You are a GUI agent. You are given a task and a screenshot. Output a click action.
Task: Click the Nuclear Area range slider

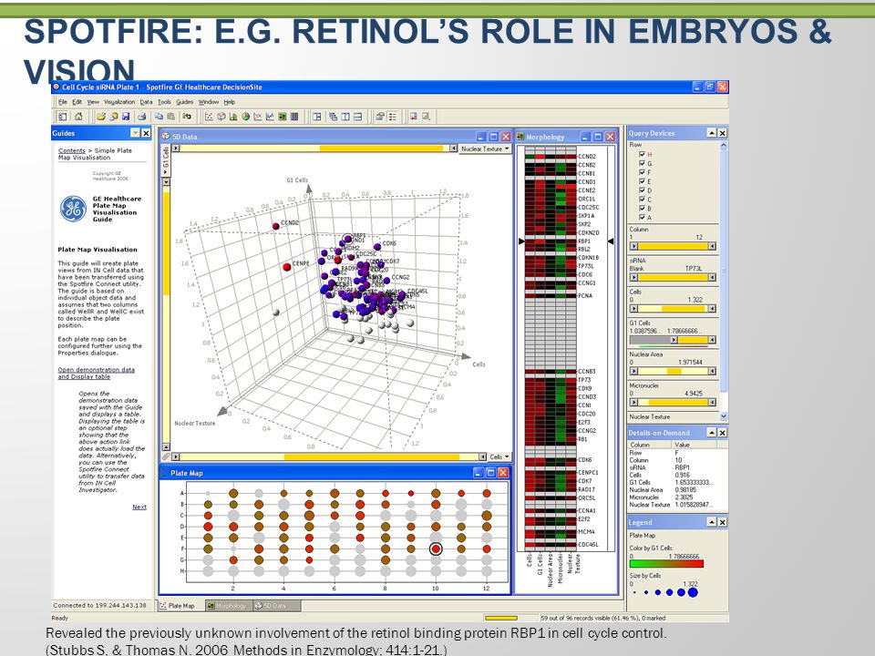pyautogui.click(x=673, y=371)
